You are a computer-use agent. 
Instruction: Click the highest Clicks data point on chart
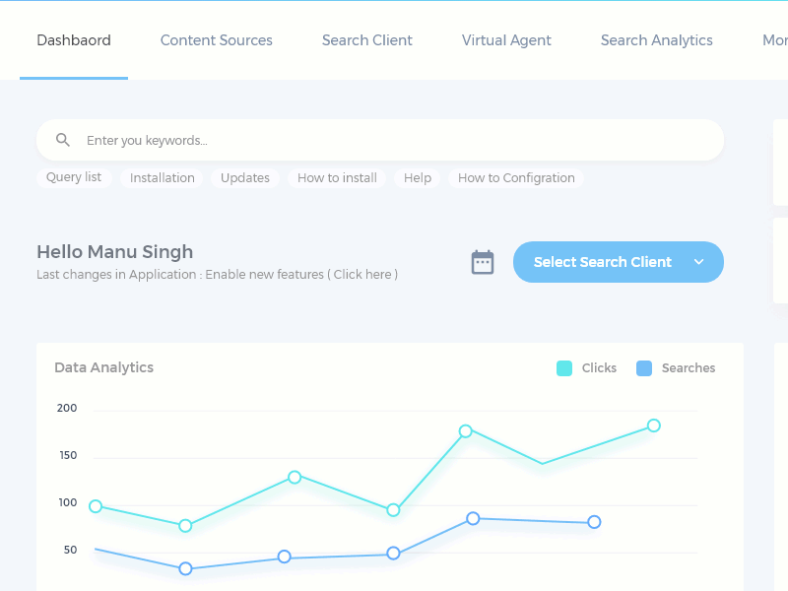[x=653, y=426]
